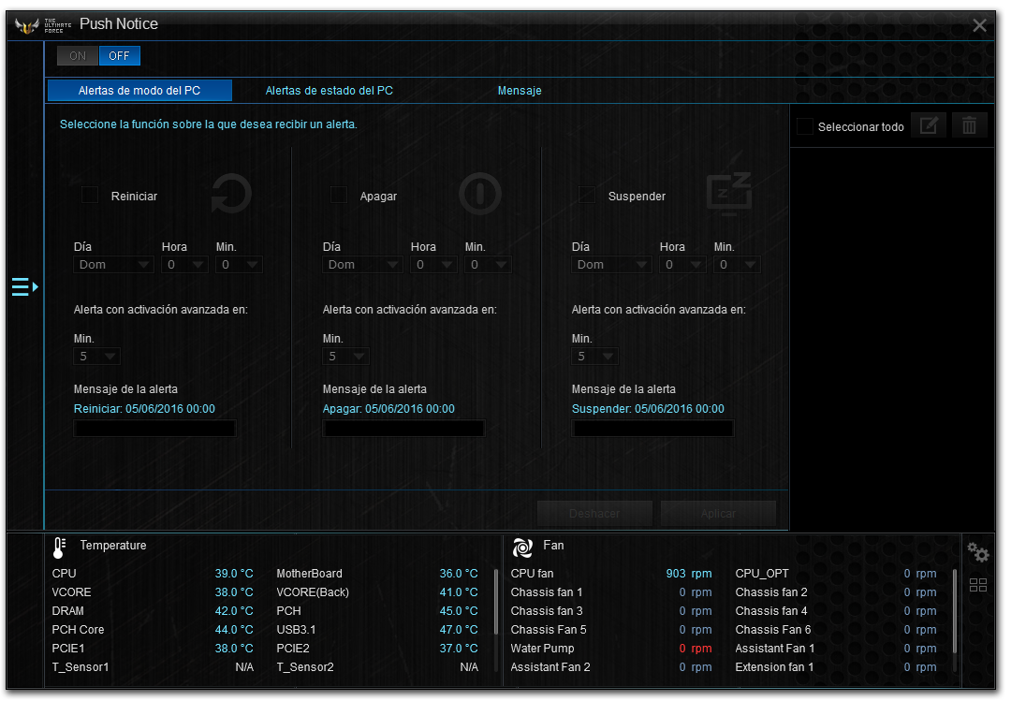This screenshot has height=701, width=1011.
Task: Switch Push Notice to ON
Action: click(x=78, y=56)
